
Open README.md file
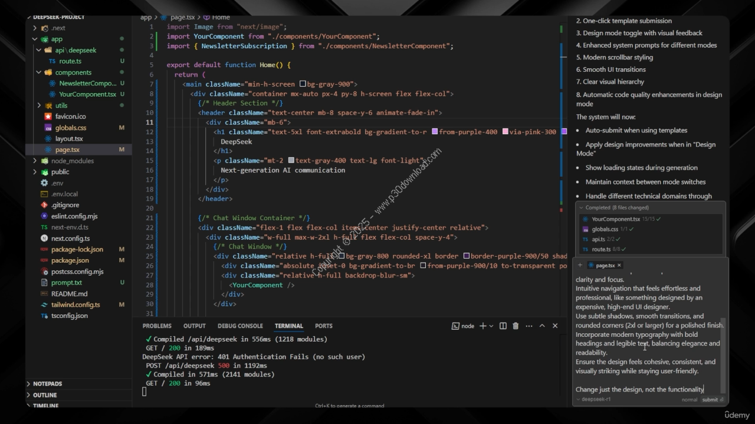point(69,294)
